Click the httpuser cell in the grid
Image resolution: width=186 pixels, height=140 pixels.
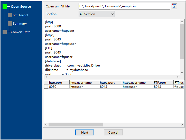point(84,87)
